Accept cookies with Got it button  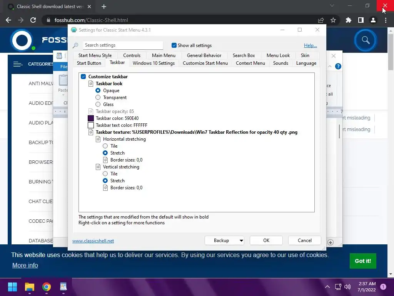[x=363, y=261]
